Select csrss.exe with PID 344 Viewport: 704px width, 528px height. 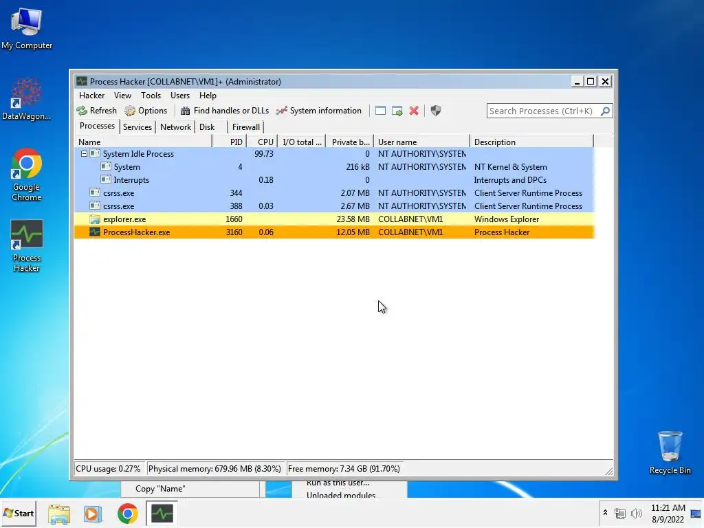pos(334,193)
